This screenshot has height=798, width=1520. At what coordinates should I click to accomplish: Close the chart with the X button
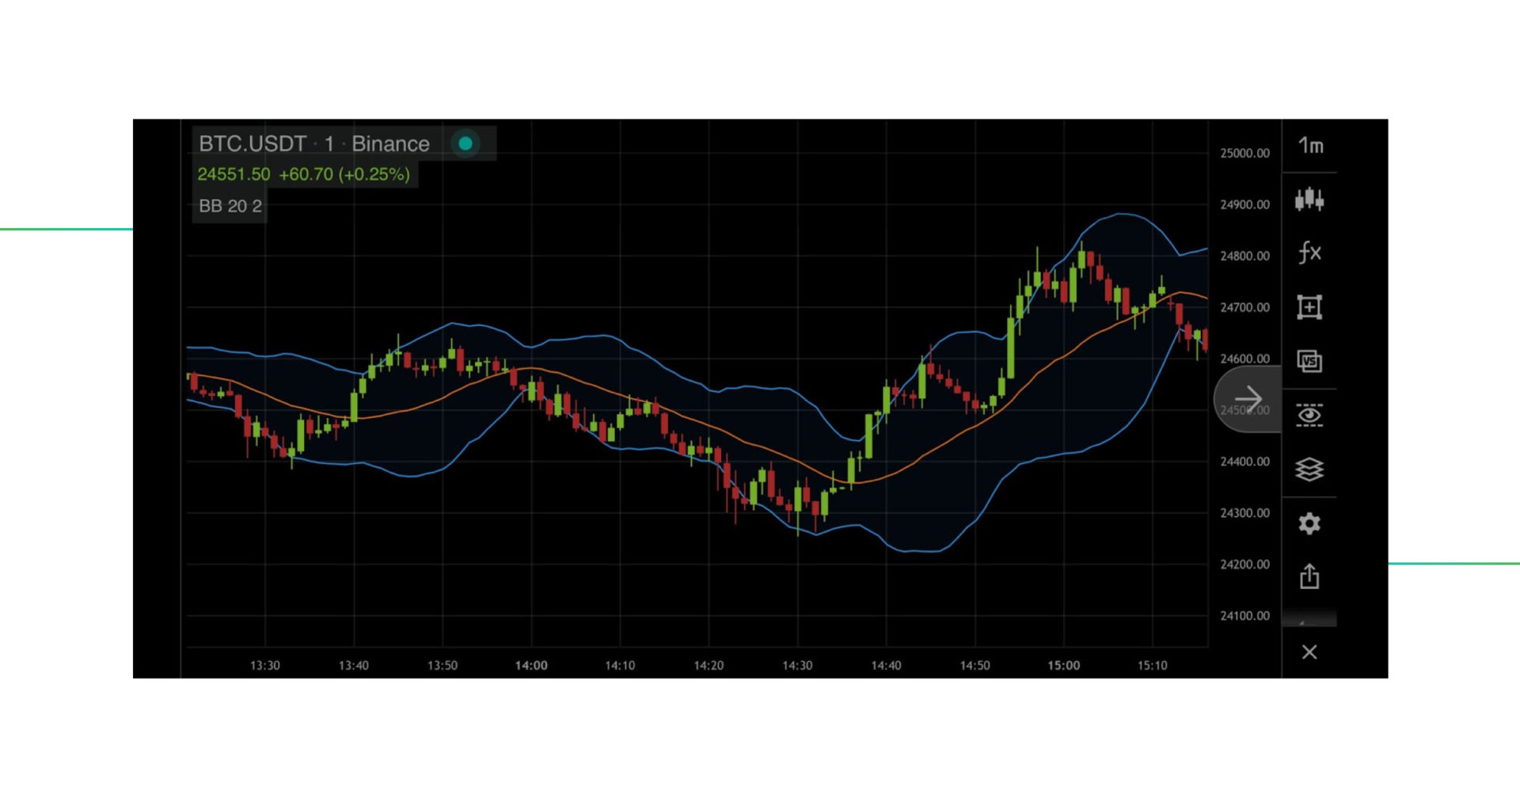(x=1310, y=652)
